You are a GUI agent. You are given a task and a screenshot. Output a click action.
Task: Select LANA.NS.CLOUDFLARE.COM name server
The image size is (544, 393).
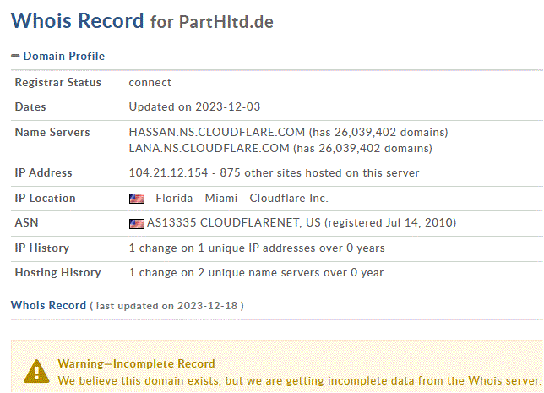point(209,148)
